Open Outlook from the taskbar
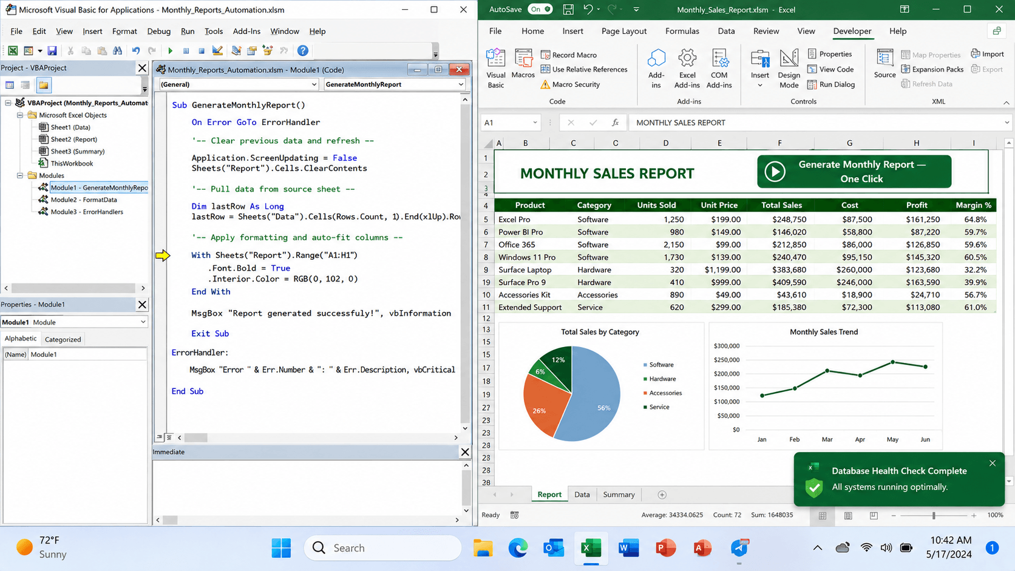This screenshot has height=571, width=1015. (554, 548)
